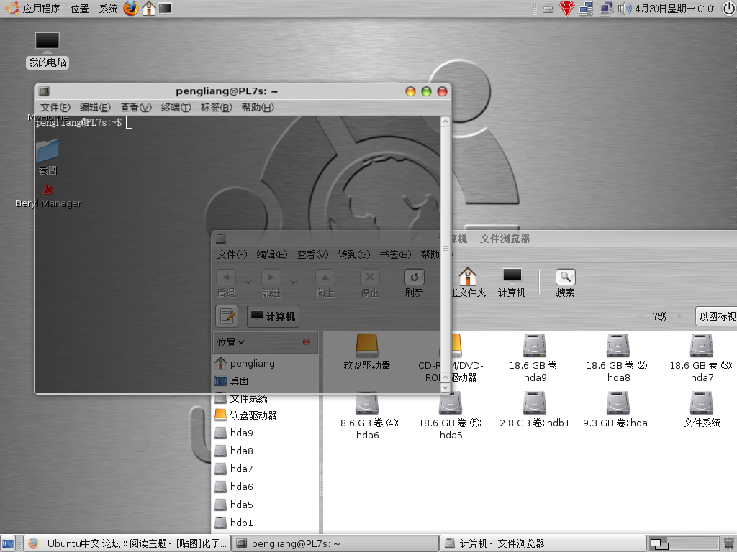Select hda5 in sidebar

pos(266,505)
